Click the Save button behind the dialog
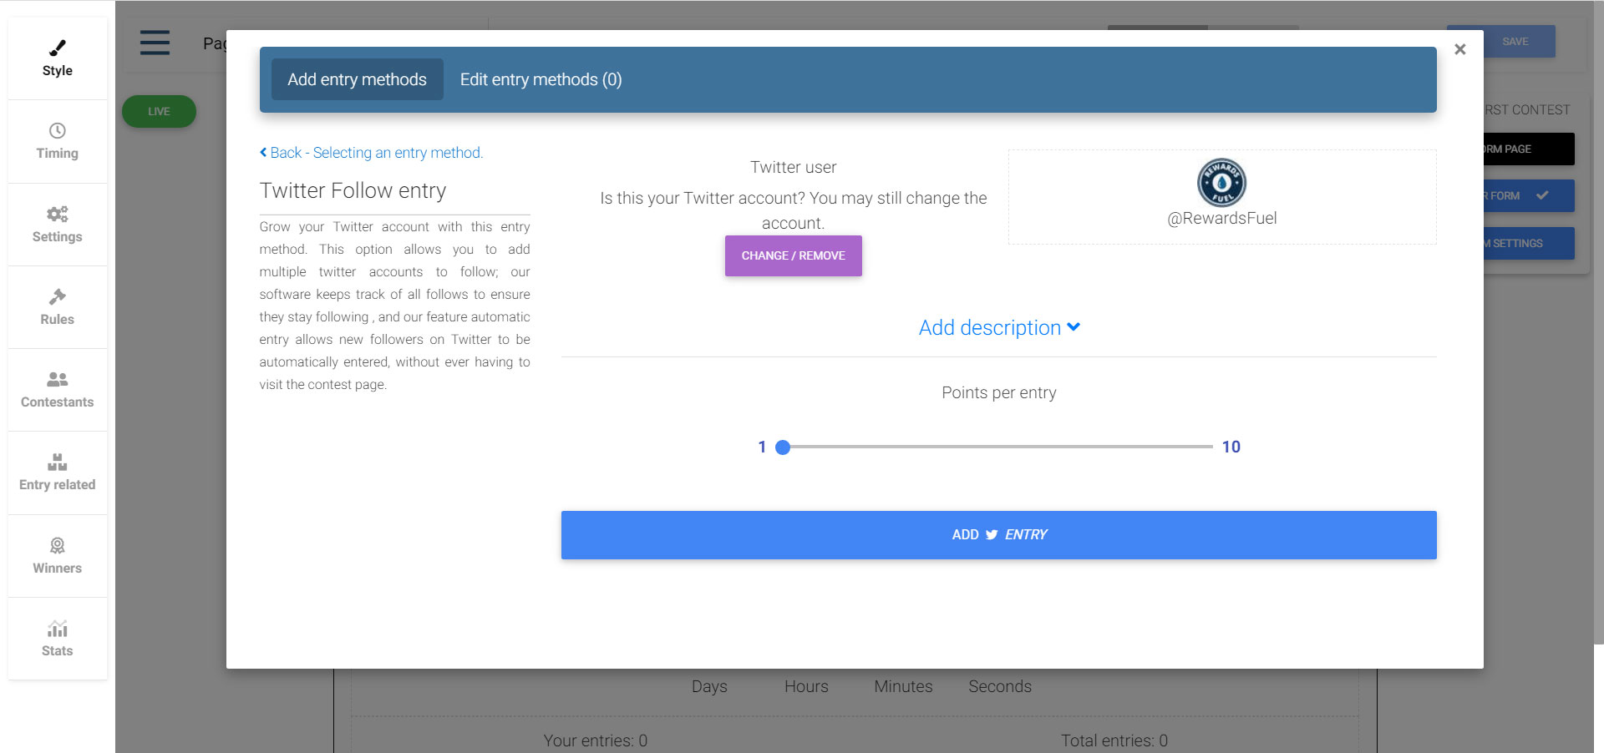The width and height of the screenshot is (1604, 753). [x=1515, y=41]
